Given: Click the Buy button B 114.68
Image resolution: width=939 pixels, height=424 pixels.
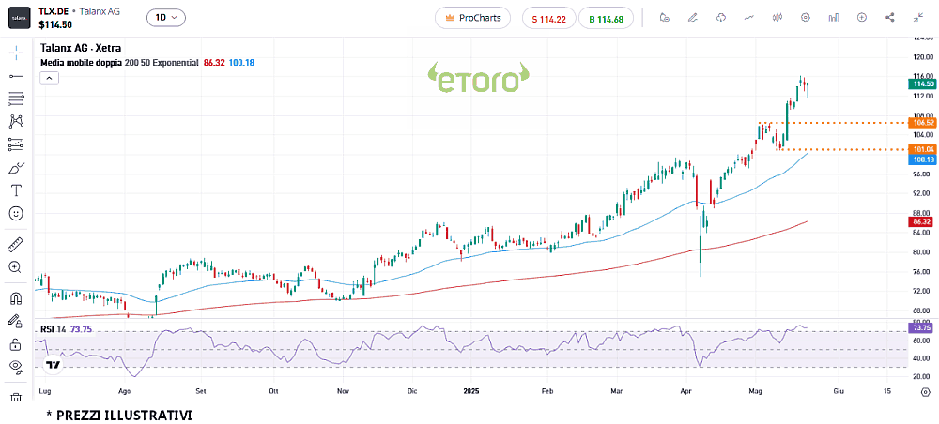Looking at the screenshot, I should pyautogui.click(x=606, y=19).
